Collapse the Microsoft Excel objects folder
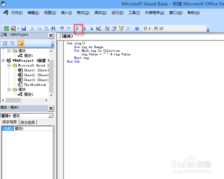This screenshot has width=224, height=179. [9, 65]
